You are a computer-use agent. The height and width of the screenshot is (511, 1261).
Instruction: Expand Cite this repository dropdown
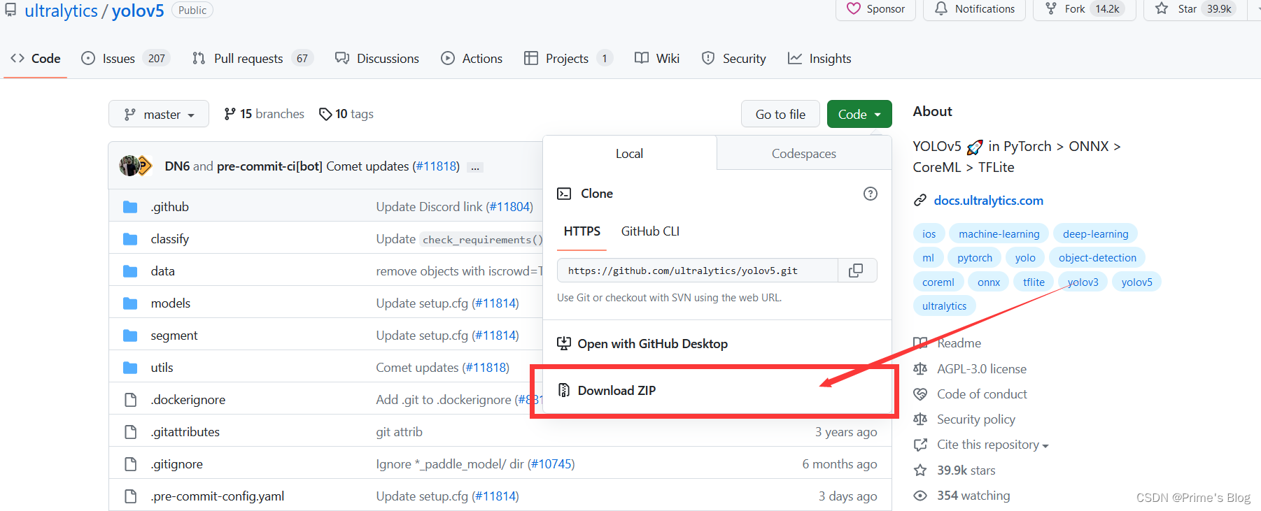(x=992, y=445)
